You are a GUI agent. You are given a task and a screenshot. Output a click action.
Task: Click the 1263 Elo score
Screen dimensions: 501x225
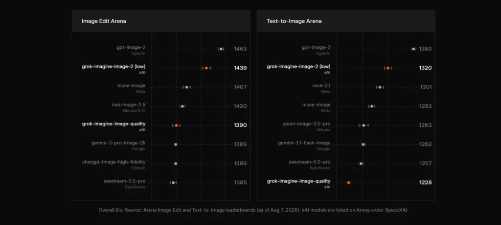click(x=426, y=125)
